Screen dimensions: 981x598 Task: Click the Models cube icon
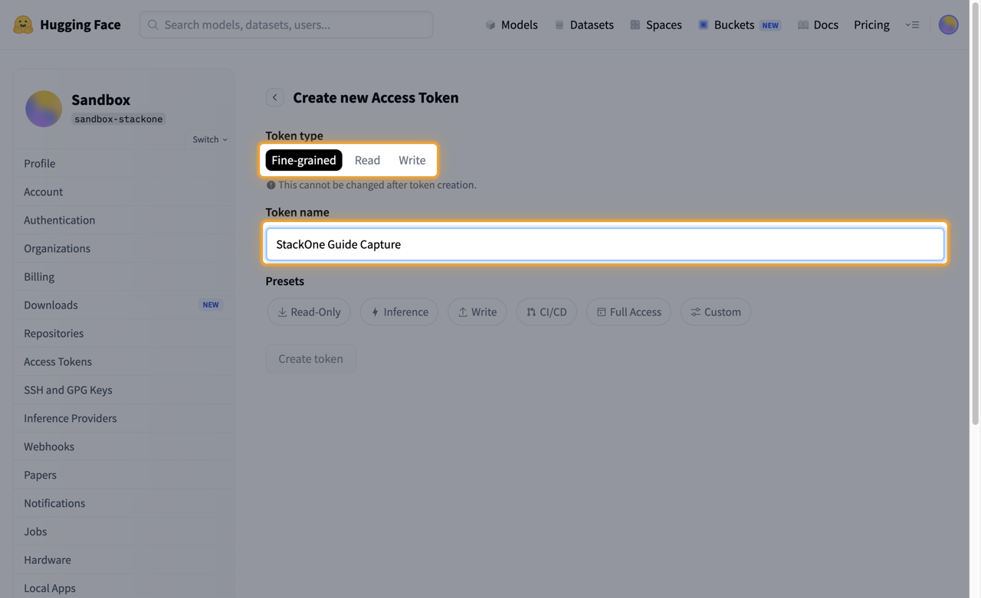click(490, 25)
